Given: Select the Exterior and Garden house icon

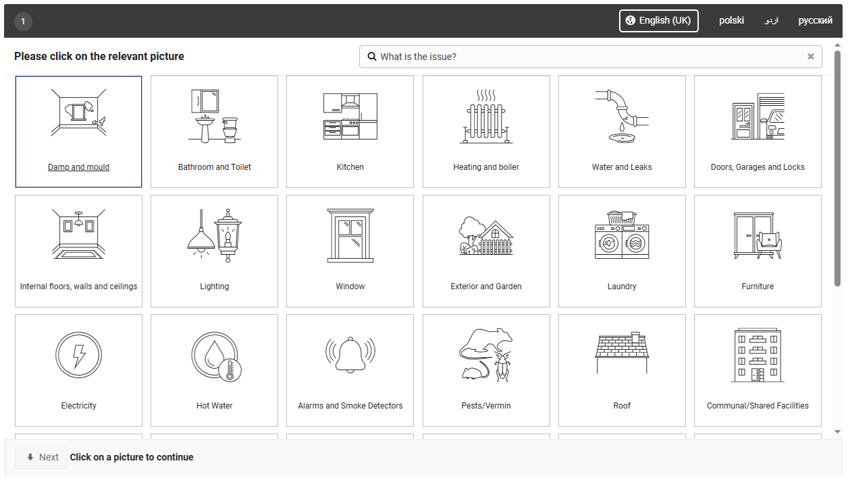Looking at the screenshot, I should (486, 237).
